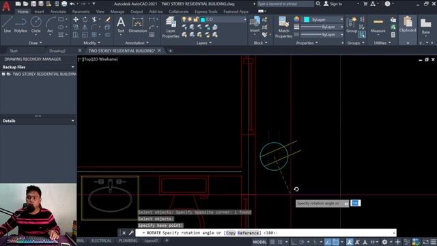Image resolution: width=437 pixels, height=246 pixels.
Task: Click the Plot printer icon in Quick Access
Action: (64, 4)
